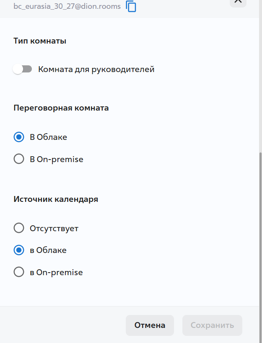Select 'В Облаке' radio circle under Переговорная комната
The image size is (262, 343).
(19, 137)
